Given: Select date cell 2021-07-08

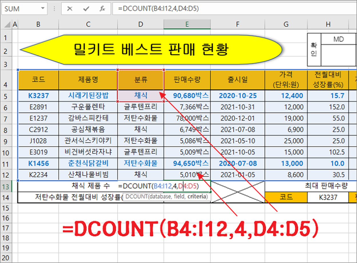Looking at the screenshot, I should [238, 130].
